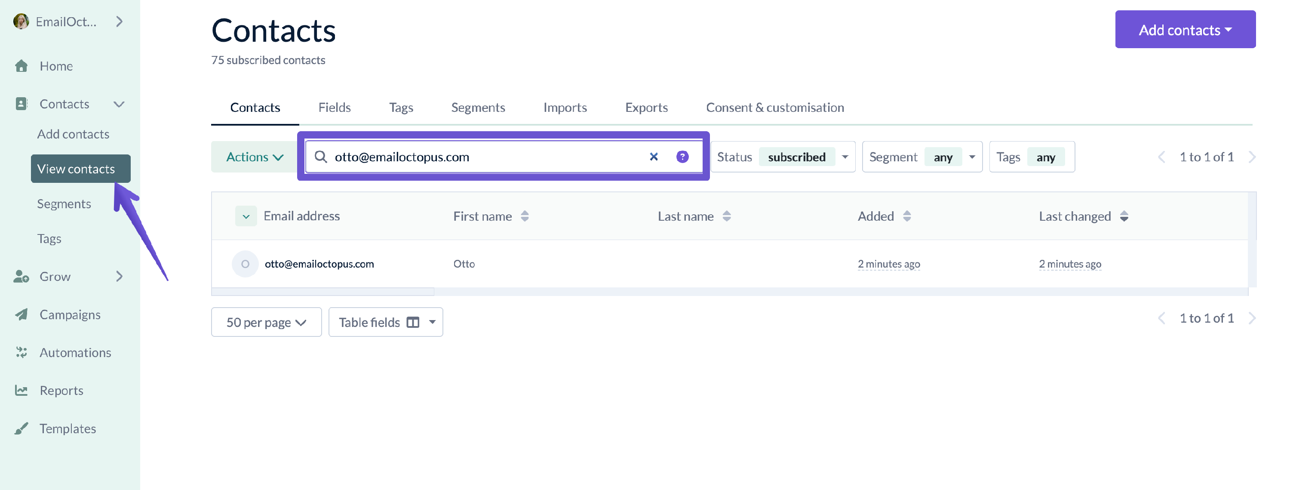Switch to the Fields tab
This screenshot has height=490, width=1290.
pyautogui.click(x=334, y=108)
